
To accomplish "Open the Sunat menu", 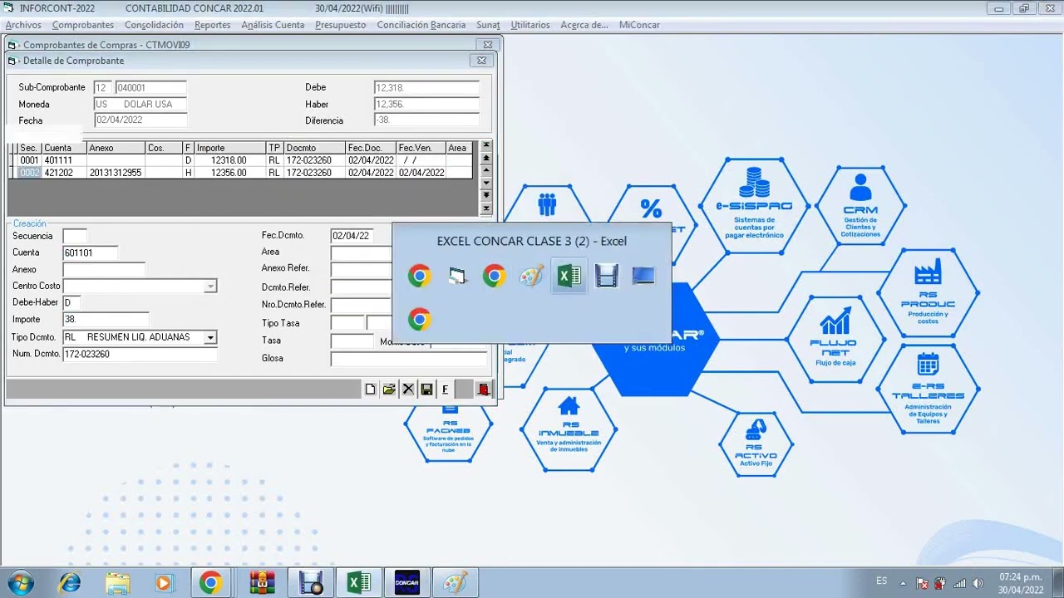I will pyautogui.click(x=488, y=25).
